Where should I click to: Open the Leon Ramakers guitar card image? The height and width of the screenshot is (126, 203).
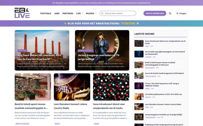[72, 87]
